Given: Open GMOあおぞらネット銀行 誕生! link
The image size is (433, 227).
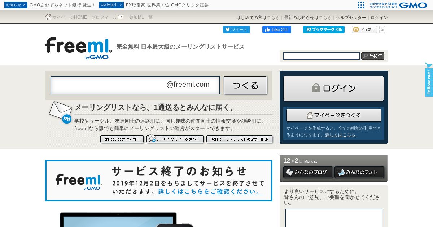Looking at the screenshot, I should tap(62, 5).
